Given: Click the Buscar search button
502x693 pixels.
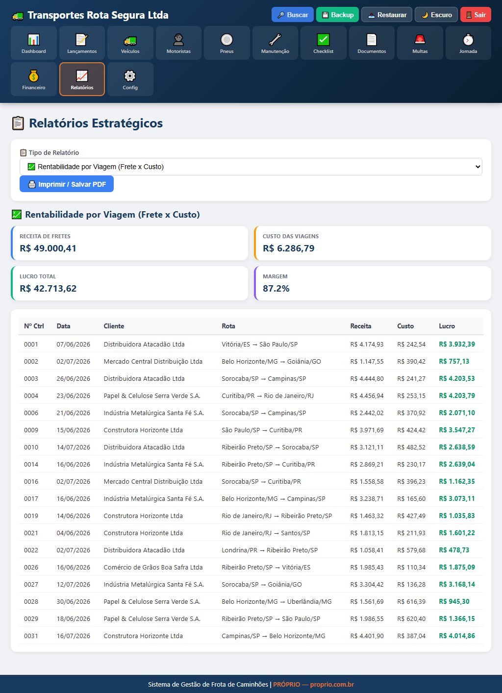Looking at the screenshot, I should [x=293, y=15].
